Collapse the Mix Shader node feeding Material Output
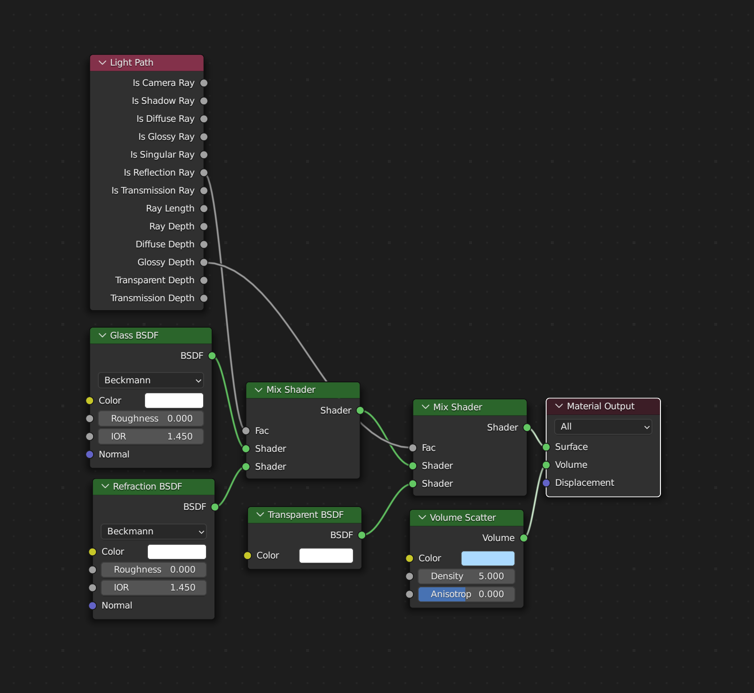Viewport: 754px width, 693px height. (425, 407)
